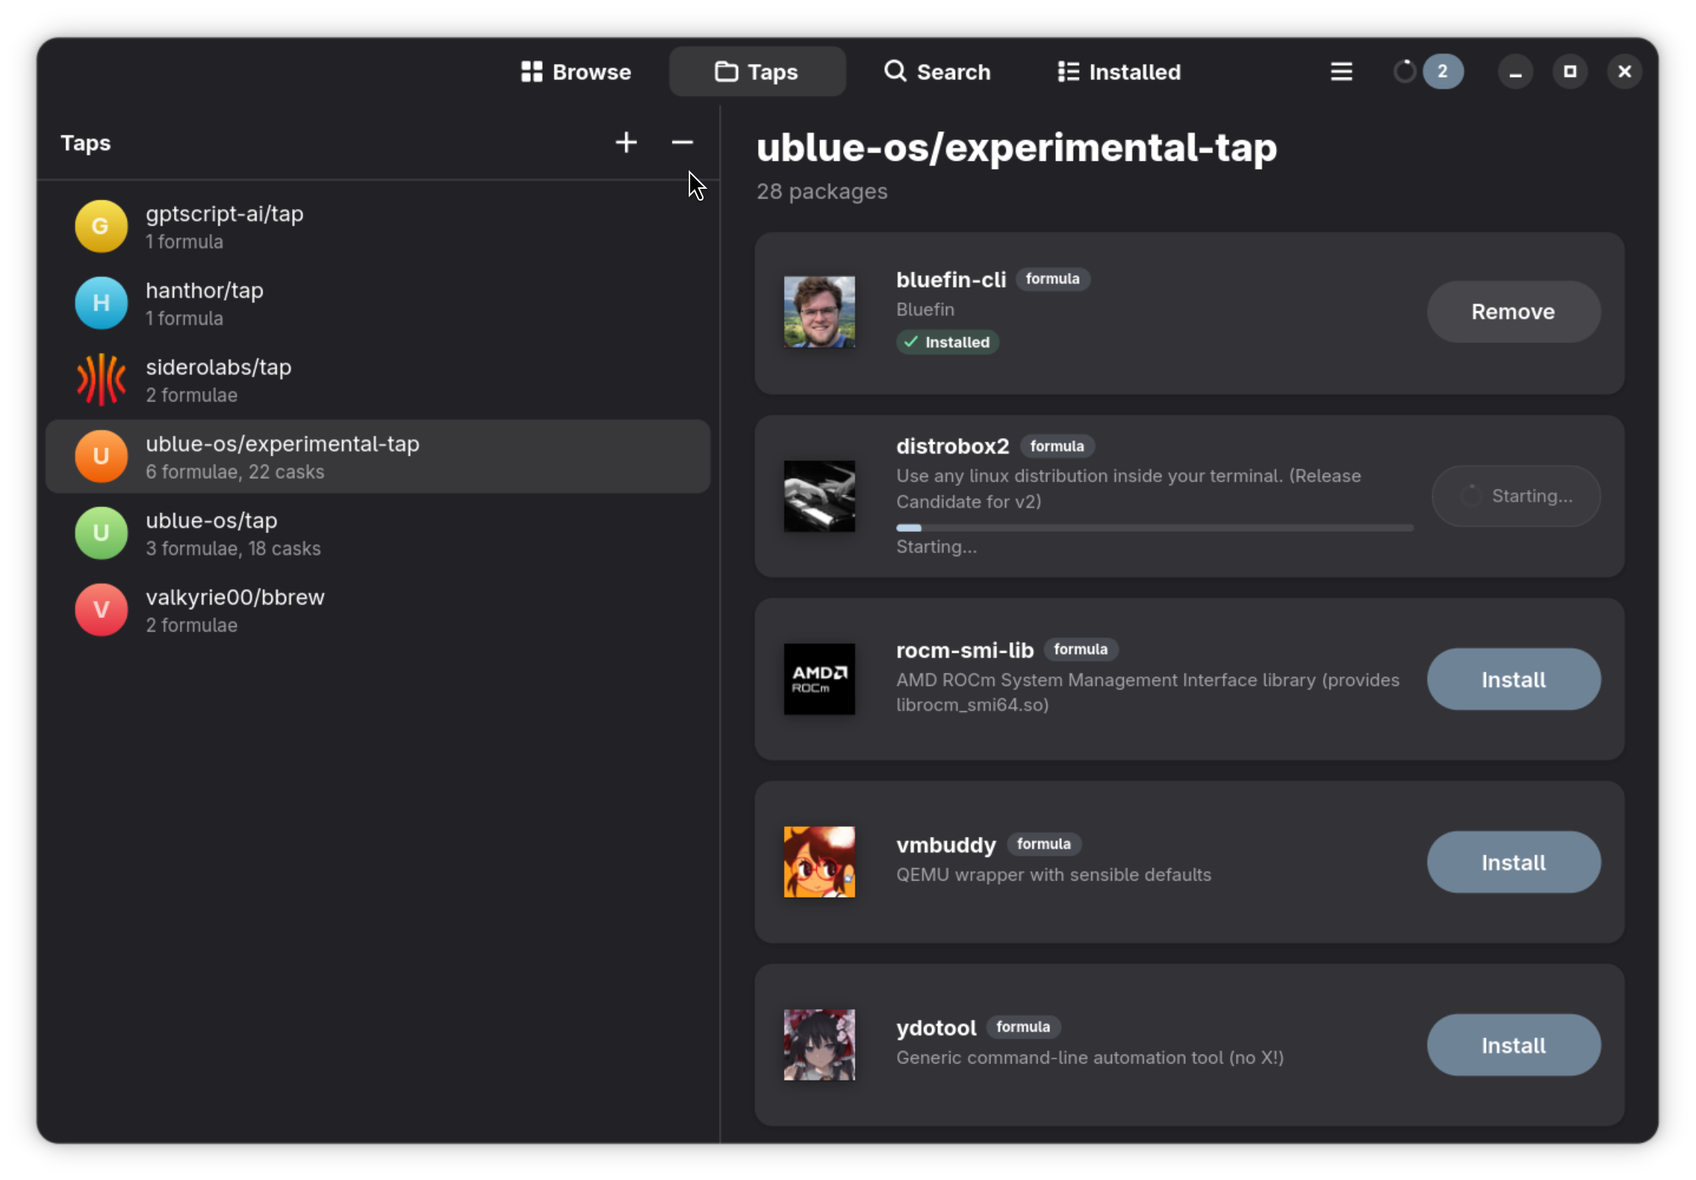Click the ydotool package name
This screenshot has height=1180, width=1696.
click(936, 1028)
